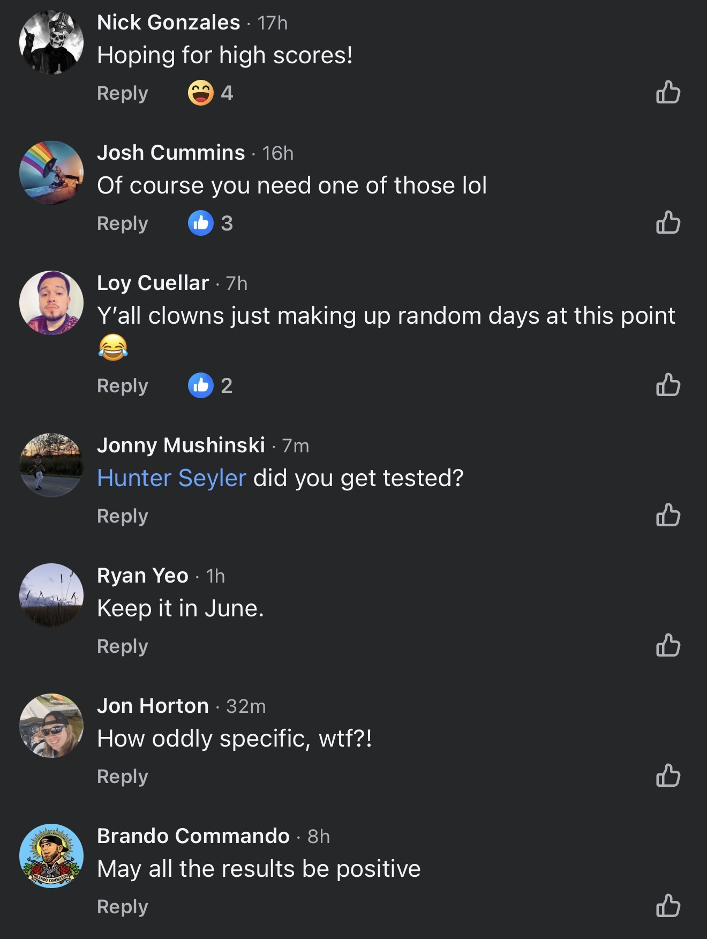Reply to Jon Horton's comment

pyautogui.click(x=123, y=777)
